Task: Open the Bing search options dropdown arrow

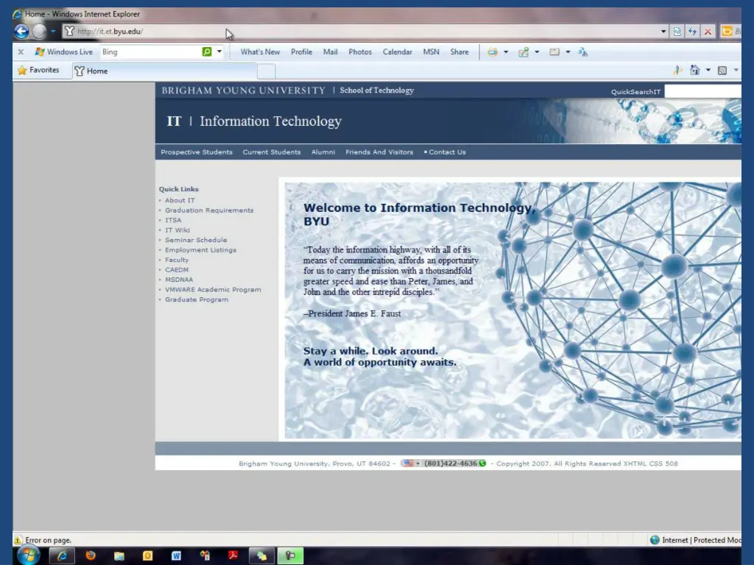Action: point(219,51)
